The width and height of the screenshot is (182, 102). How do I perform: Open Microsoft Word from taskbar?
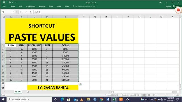pyautogui.click(x=108, y=99)
